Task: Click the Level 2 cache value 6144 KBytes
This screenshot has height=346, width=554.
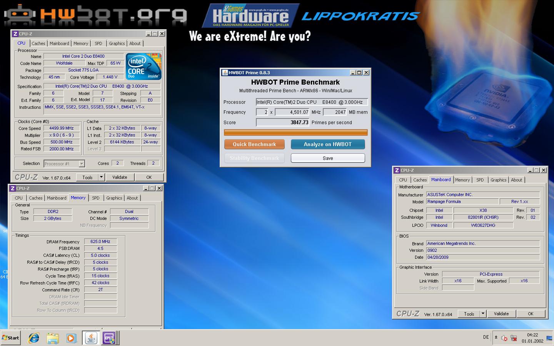Action: click(122, 142)
